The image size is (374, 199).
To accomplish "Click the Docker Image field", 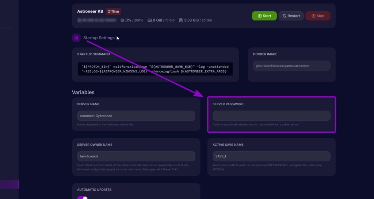I will [x=291, y=66].
